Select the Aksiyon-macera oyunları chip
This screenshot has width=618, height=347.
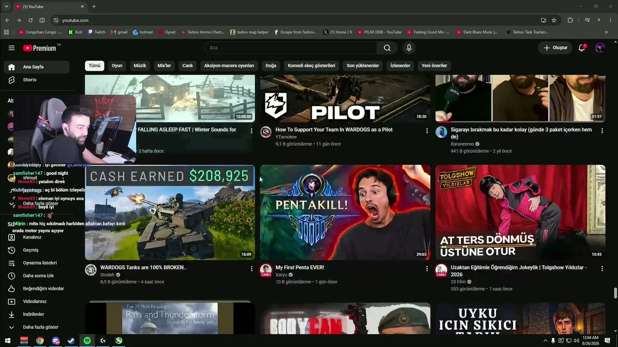pyautogui.click(x=229, y=66)
